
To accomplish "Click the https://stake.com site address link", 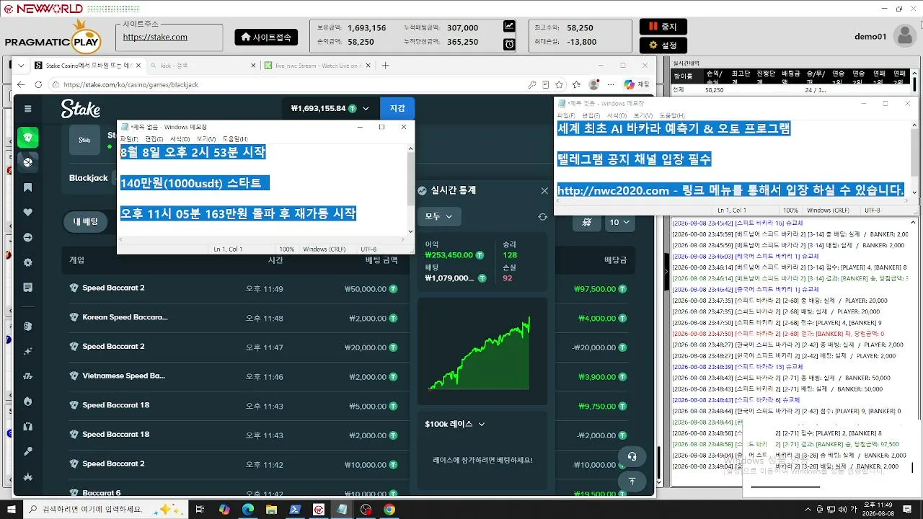I will [155, 37].
